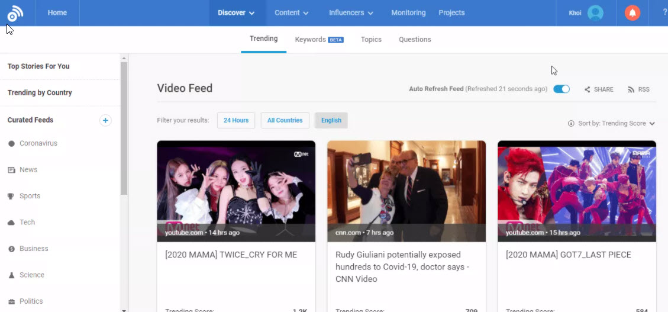
Task: Click the Coronavirus feed icon
Action: tap(11, 144)
